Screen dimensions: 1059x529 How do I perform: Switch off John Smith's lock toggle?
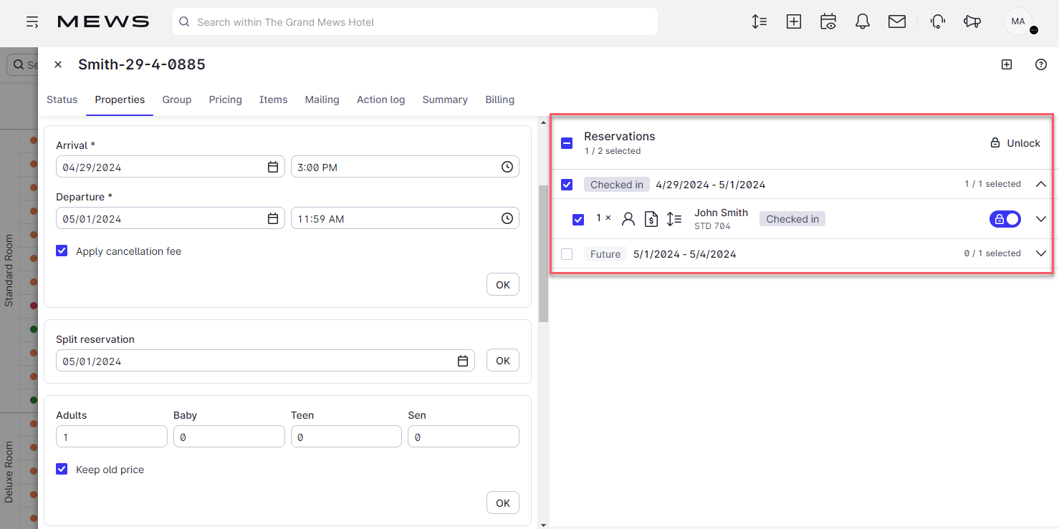[x=1005, y=219]
